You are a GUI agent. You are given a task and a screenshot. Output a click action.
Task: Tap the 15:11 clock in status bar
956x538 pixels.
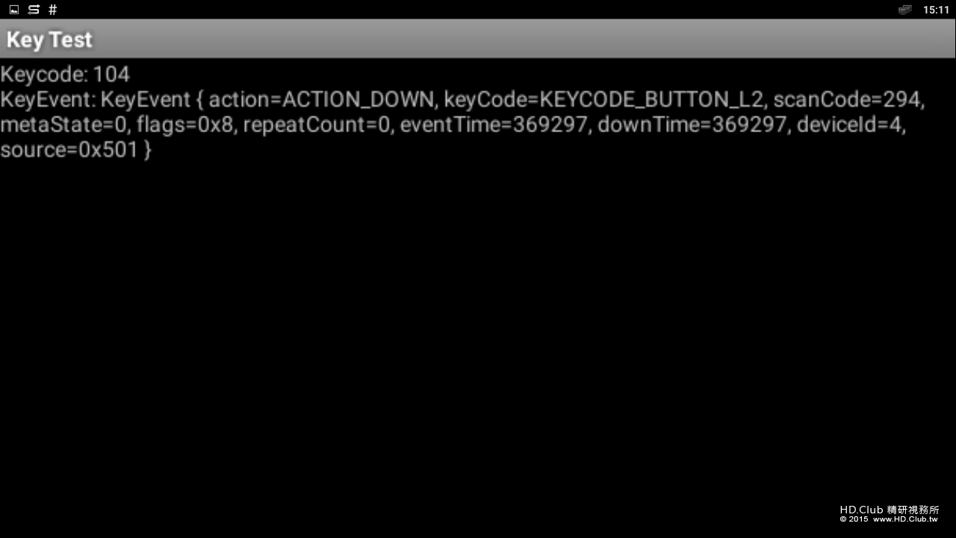click(x=936, y=10)
